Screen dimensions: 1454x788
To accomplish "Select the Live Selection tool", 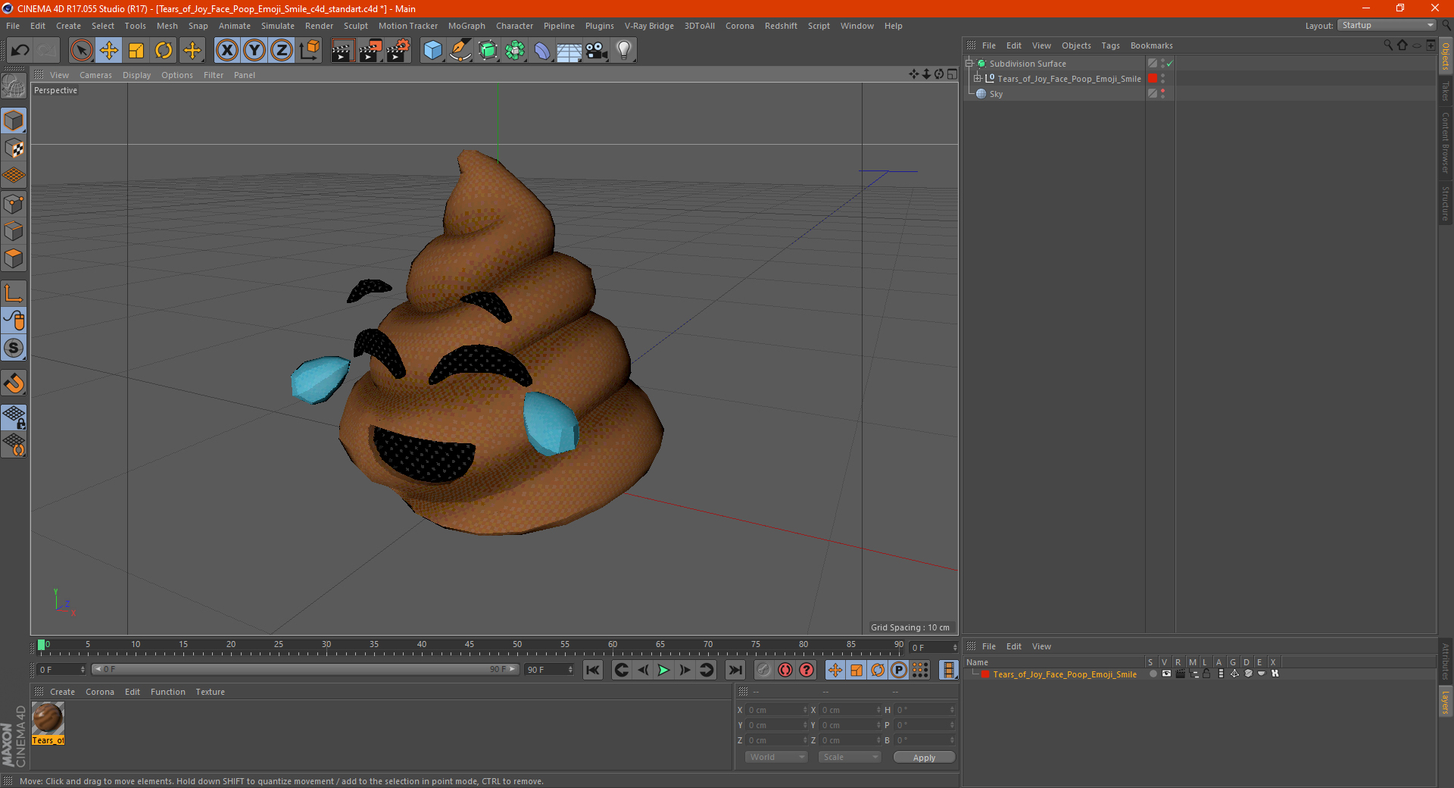I will pyautogui.click(x=81, y=51).
